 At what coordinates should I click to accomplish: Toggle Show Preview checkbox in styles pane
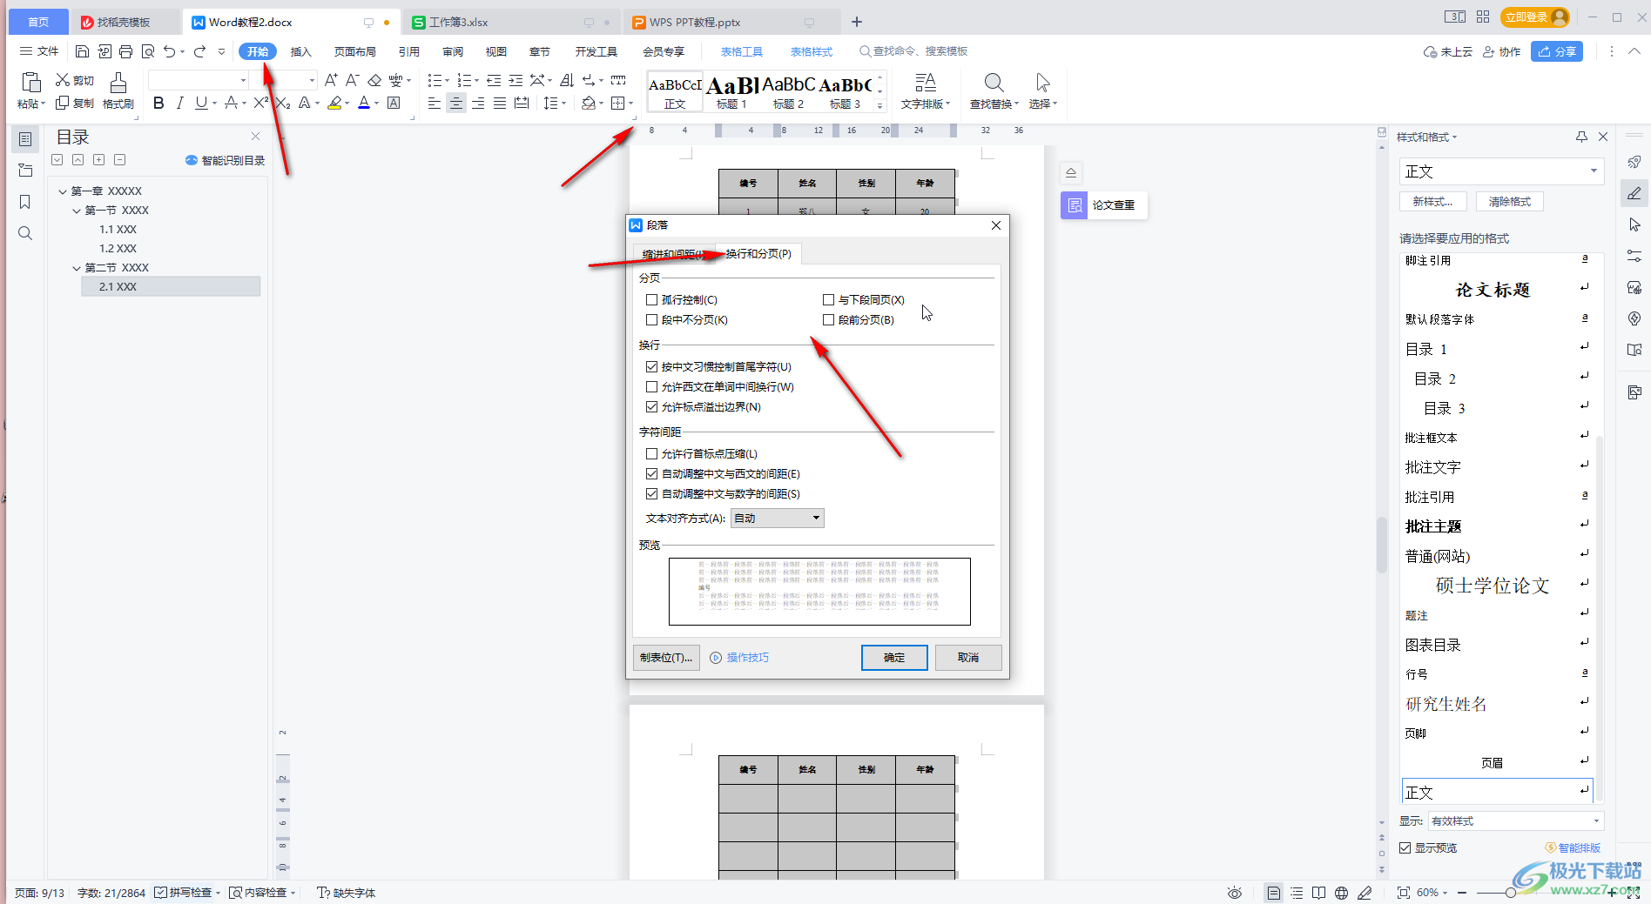[1405, 847]
